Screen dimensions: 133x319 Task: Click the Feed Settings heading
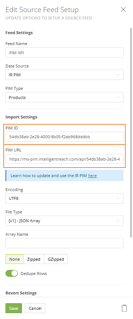coord(19,33)
